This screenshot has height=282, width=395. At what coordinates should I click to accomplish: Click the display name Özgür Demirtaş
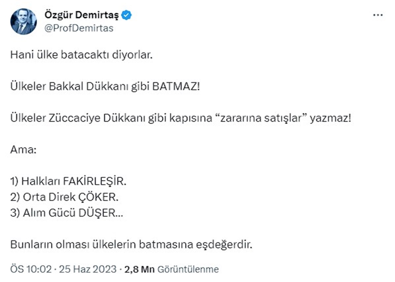(x=82, y=14)
